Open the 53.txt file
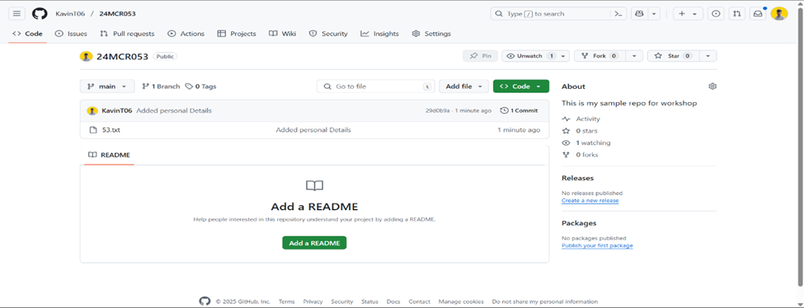 click(x=111, y=130)
